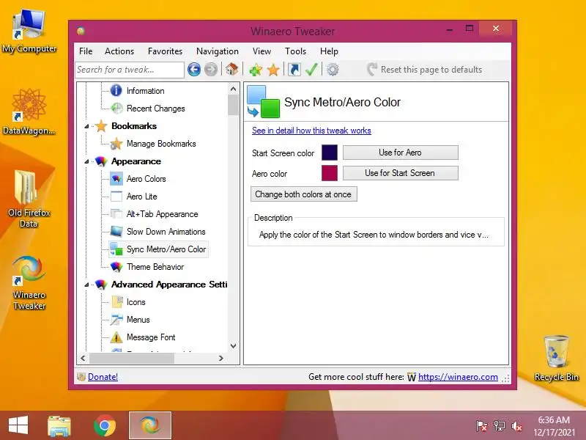Select Information in the tree

pyautogui.click(x=145, y=91)
